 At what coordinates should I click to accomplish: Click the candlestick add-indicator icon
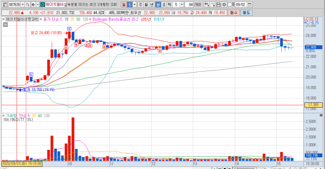point(206,4)
